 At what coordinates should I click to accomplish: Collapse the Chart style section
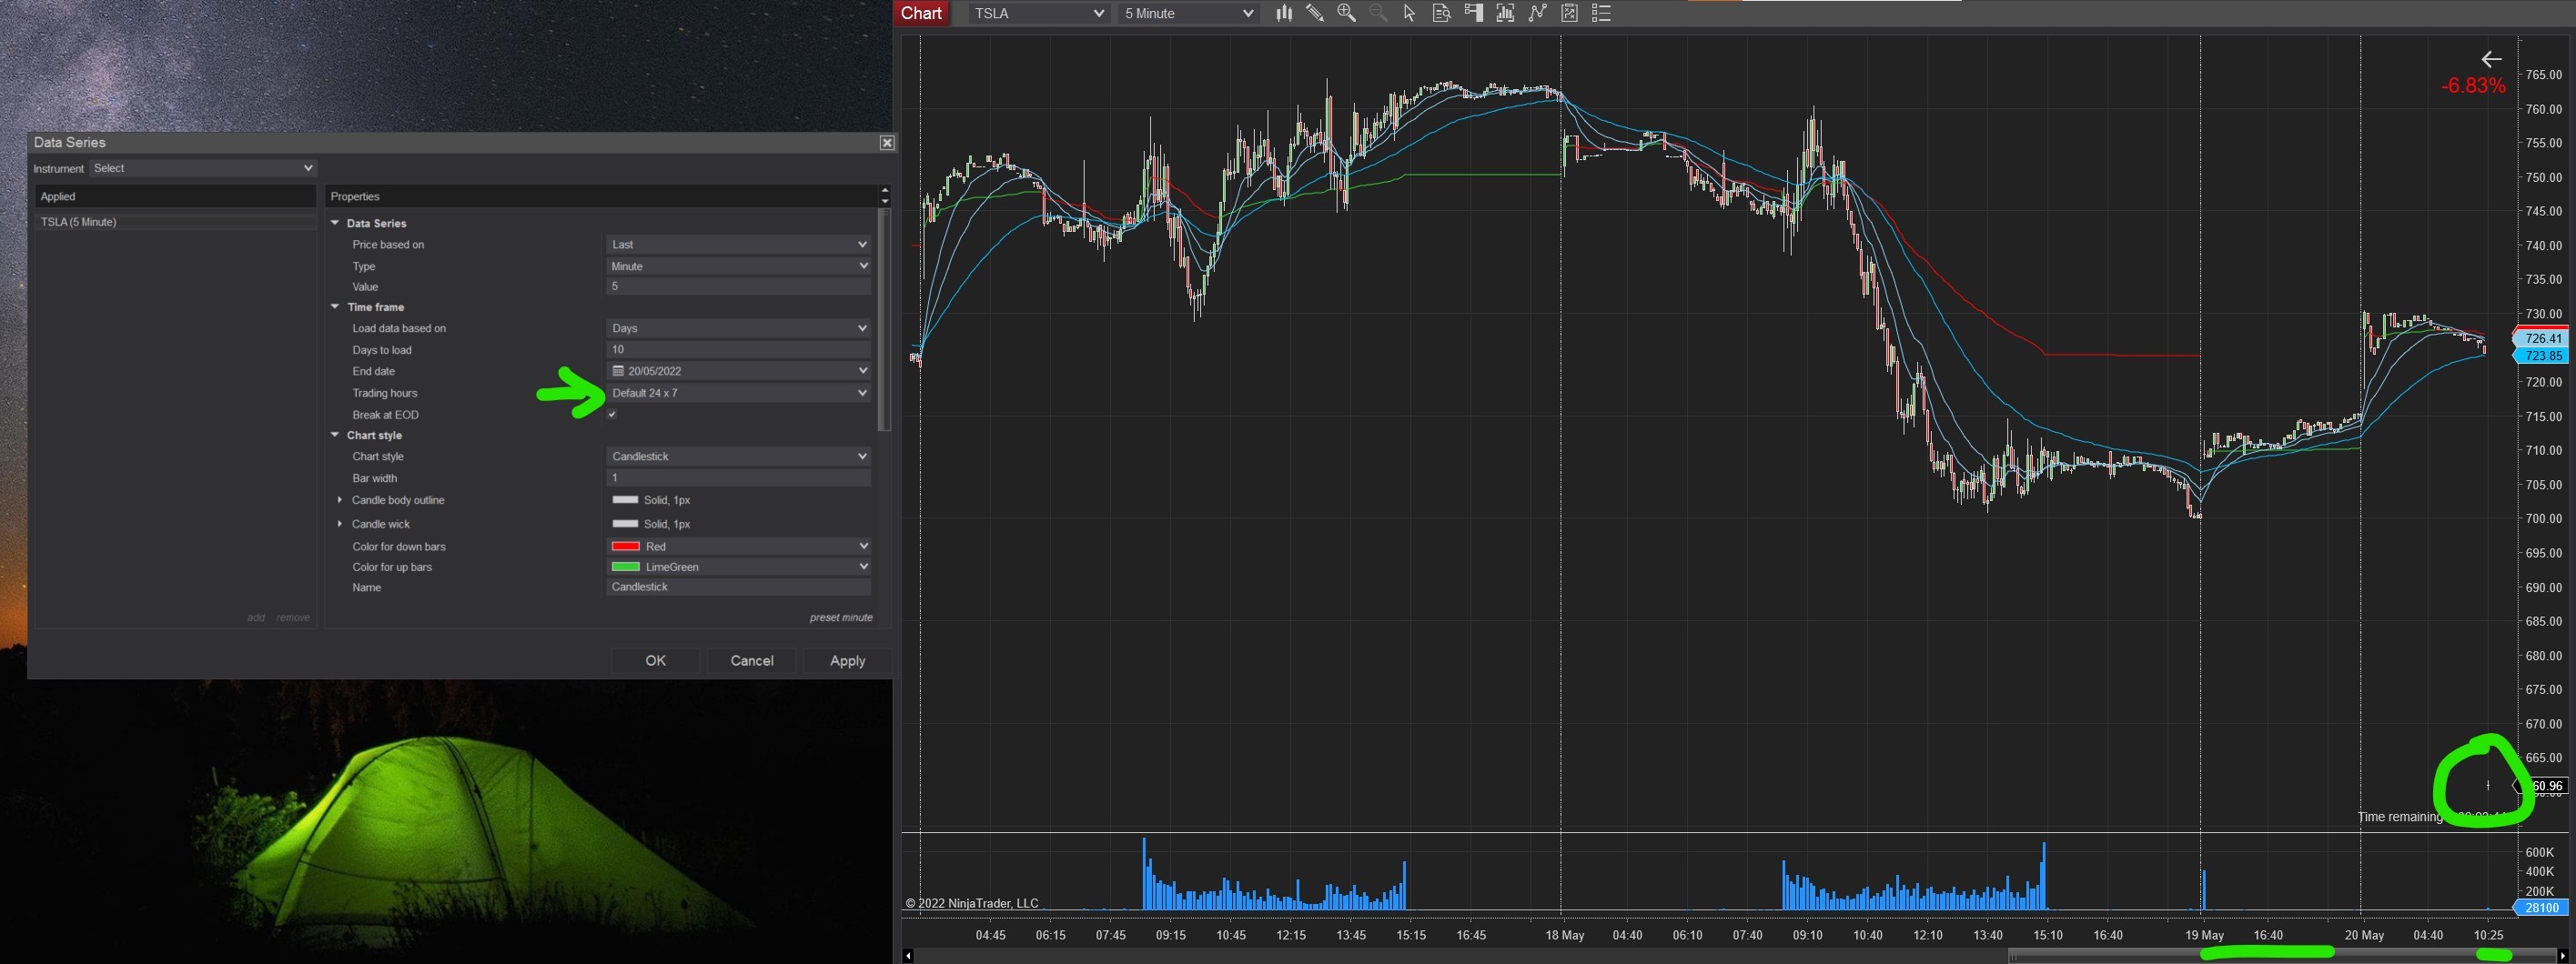click(x=336, y=436)
